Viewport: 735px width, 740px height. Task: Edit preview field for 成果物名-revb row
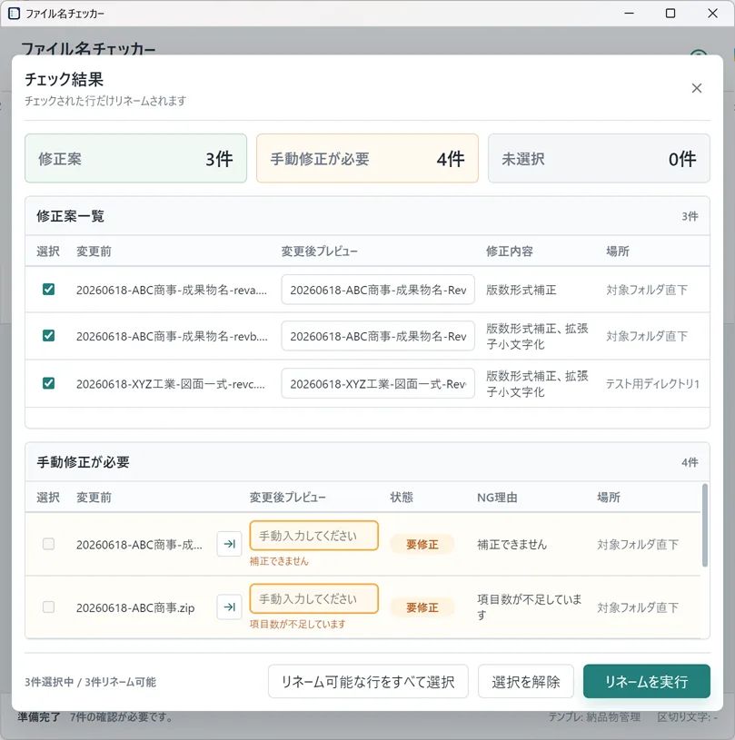pyautogui.click(x=378, y=336)
